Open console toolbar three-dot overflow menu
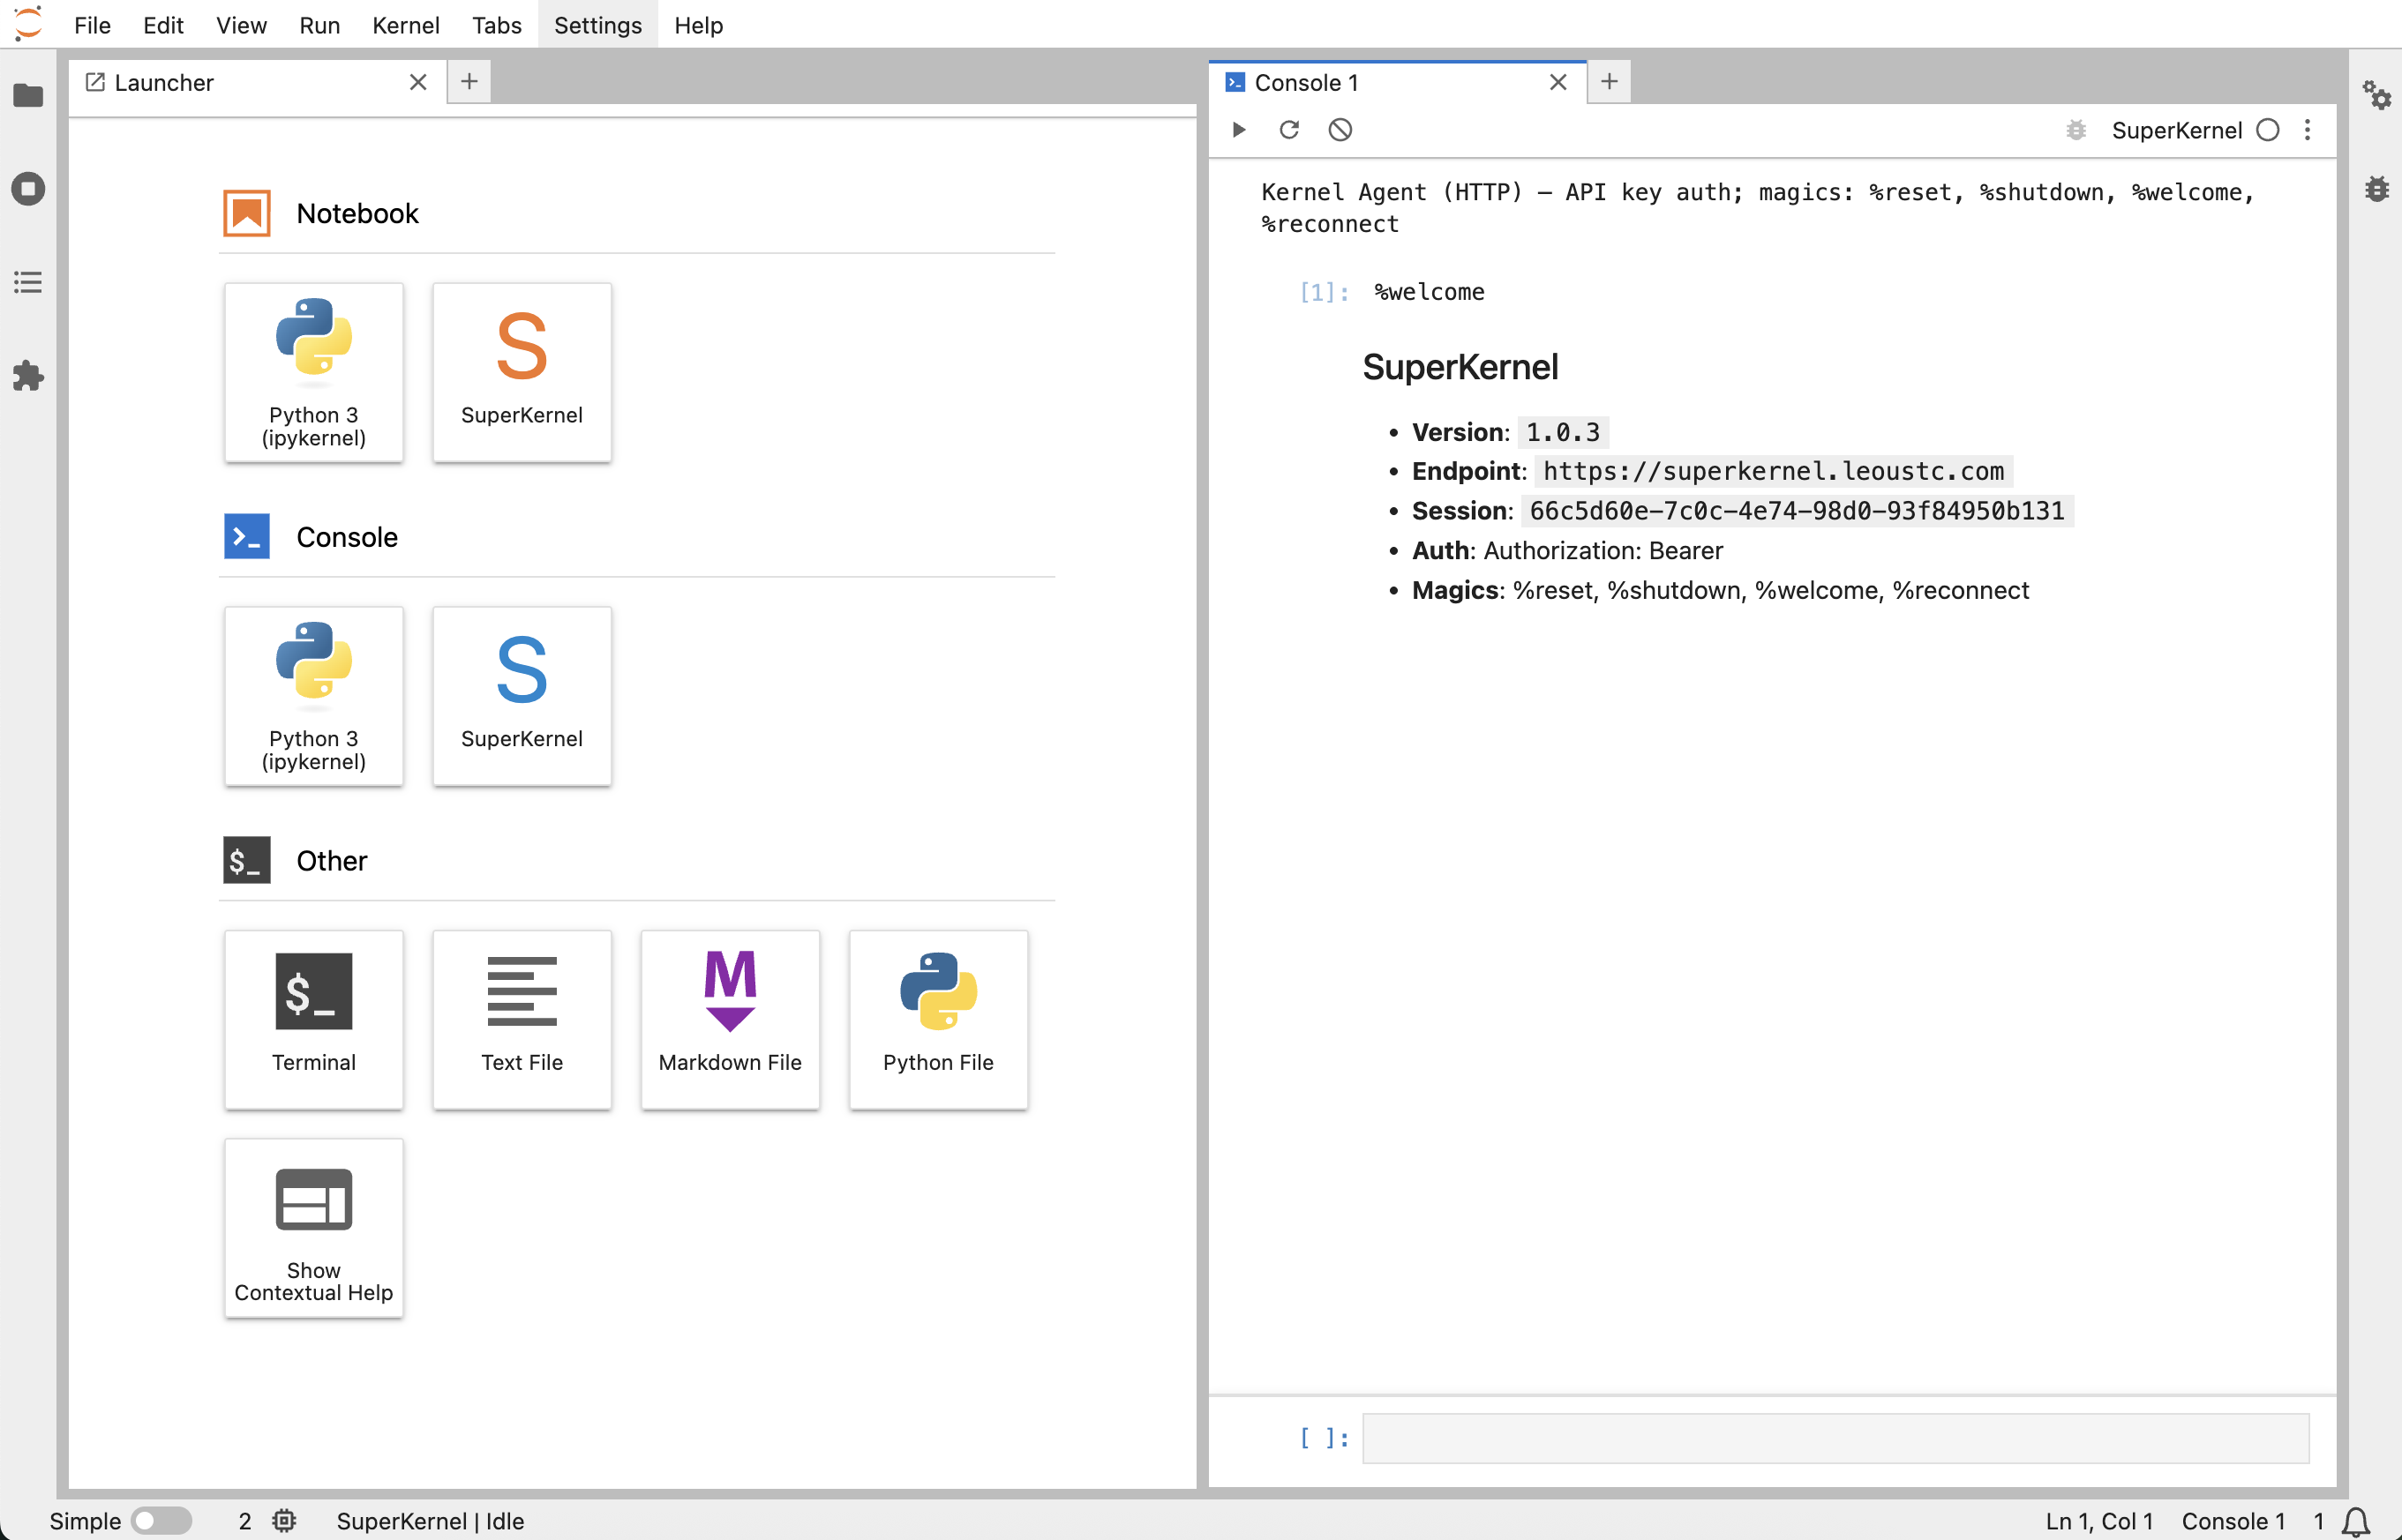 pyautogui.click(x=2307, y=130)
